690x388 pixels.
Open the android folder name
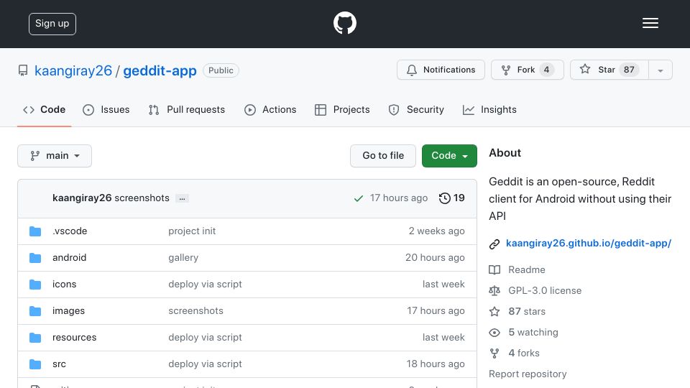(x=69, y=258)
